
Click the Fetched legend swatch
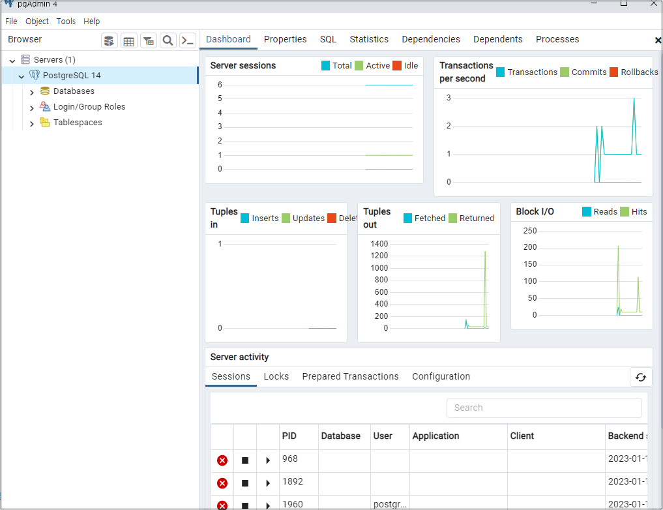click(x=407, y=218)
